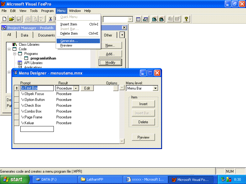Switch to the Other tab in Project Manager
Viewport: 246px width, 184px height.
[108, 35]
